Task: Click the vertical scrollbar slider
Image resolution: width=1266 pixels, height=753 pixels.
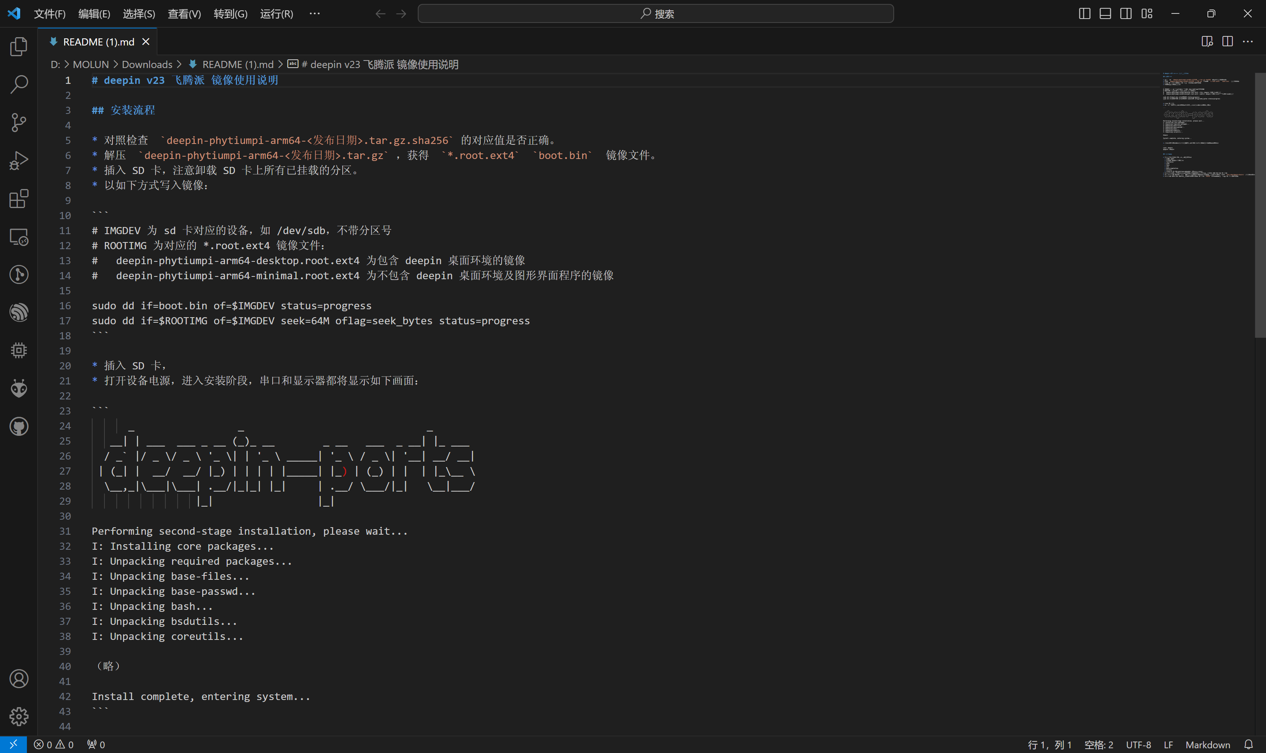Action: [x=1260, y=205]
